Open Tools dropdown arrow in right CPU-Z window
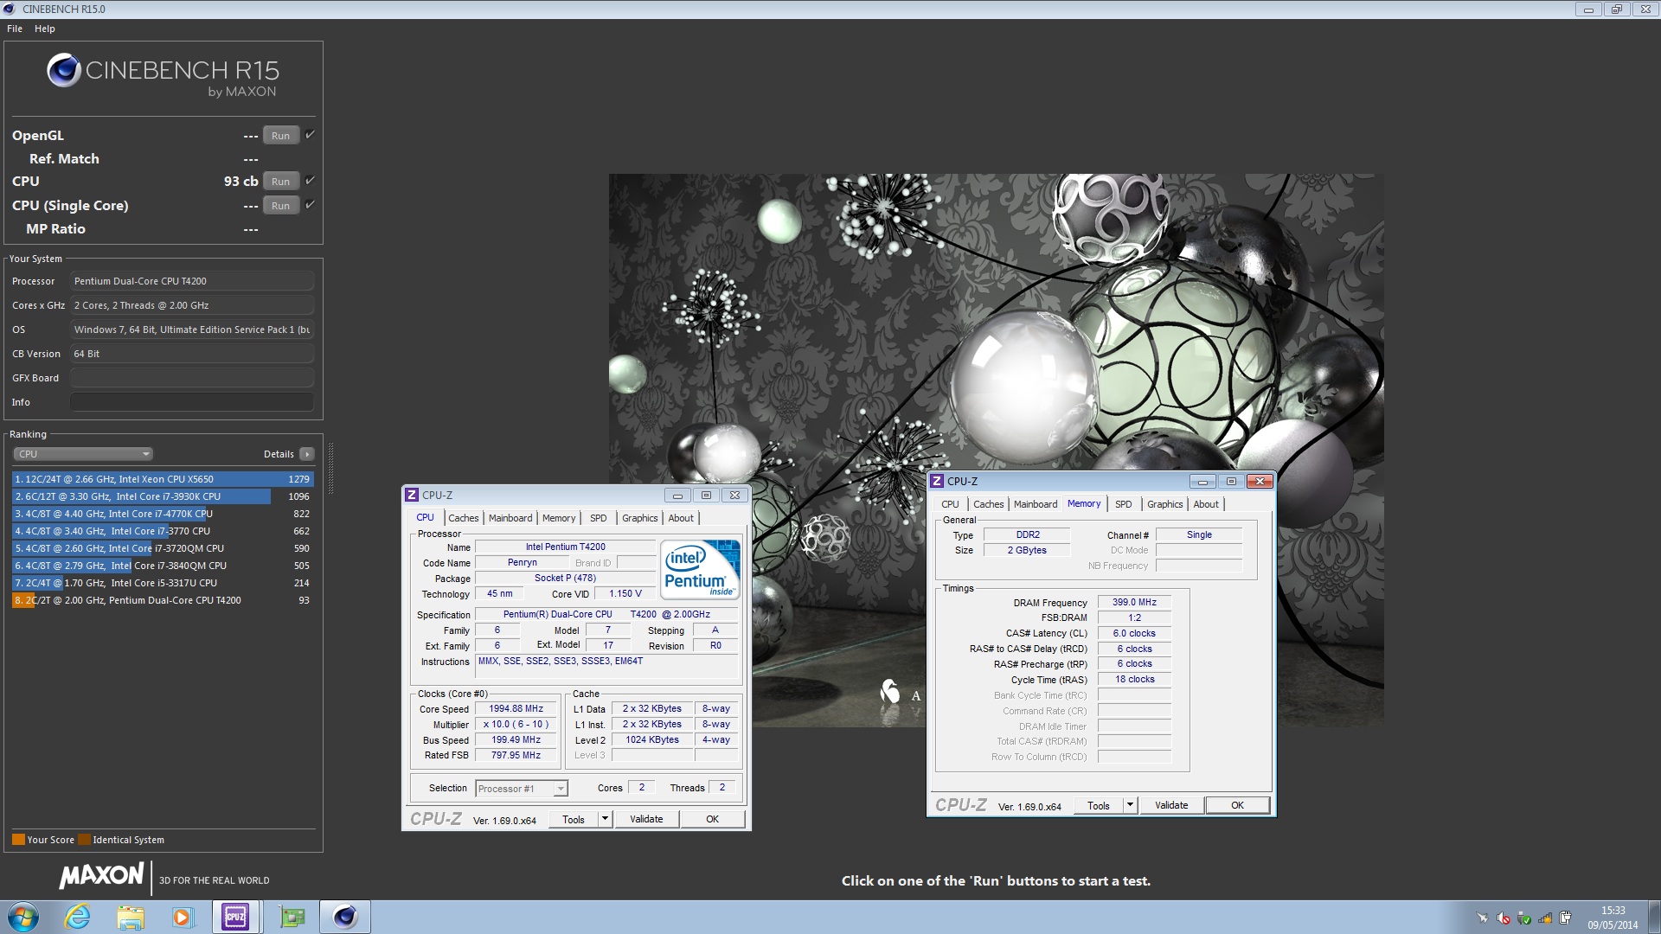This screenshot has height=934, width=1661. (1130, 805)
